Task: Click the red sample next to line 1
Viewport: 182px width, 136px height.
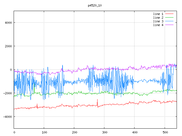Action: (x=169, y=14)
